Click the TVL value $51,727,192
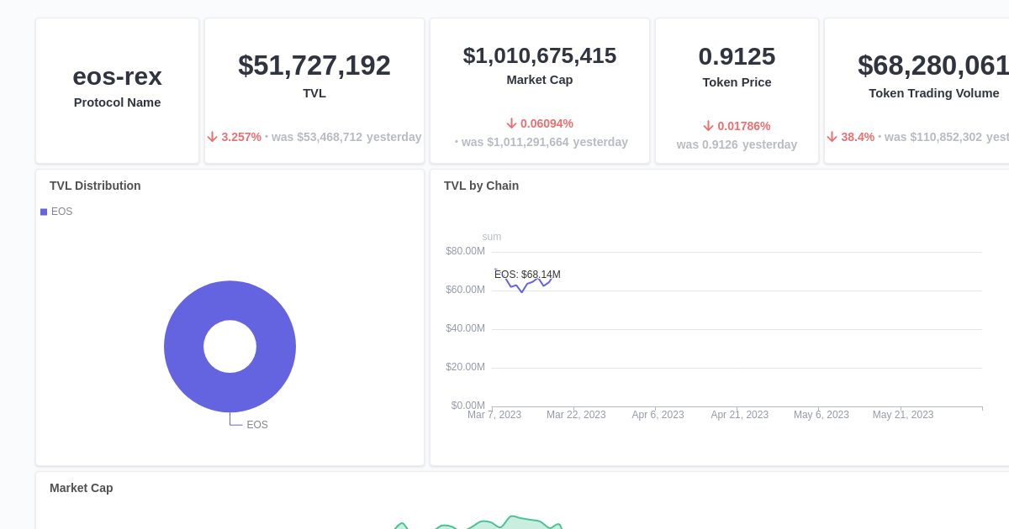This screenshot has height=529, width=1009. (x=314, y=65)
